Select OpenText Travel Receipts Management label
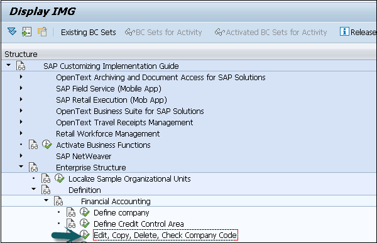The height and width of the screenshot is (243, 377). pos(124,123)
